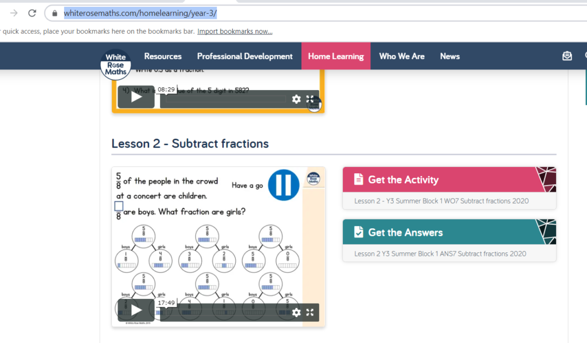Image resolution: width=587 pixels, height=343 pixels.
Task: Click the Import bookmarks now link
Action: pyautogui.click(x=234, y=32)
